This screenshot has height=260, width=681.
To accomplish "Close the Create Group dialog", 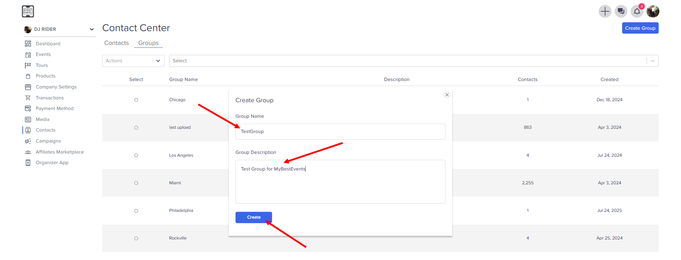I will (x=447, y=95).
